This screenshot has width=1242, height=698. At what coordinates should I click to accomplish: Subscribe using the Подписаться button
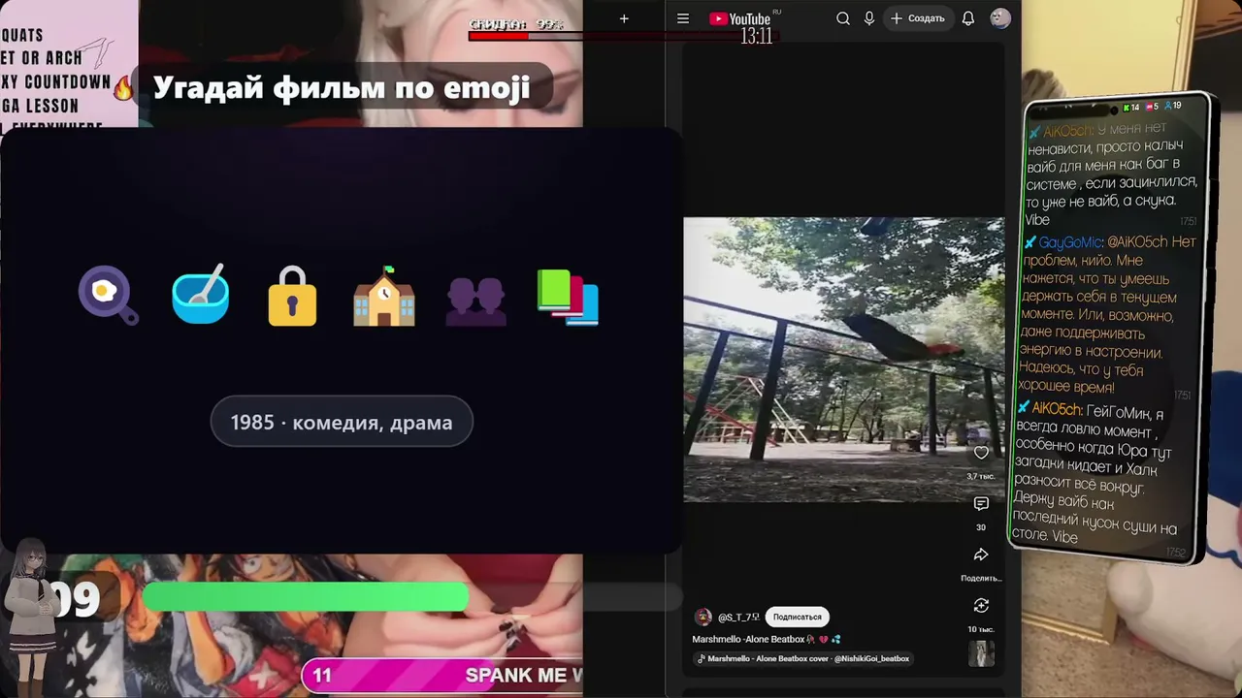coord(797,617)
